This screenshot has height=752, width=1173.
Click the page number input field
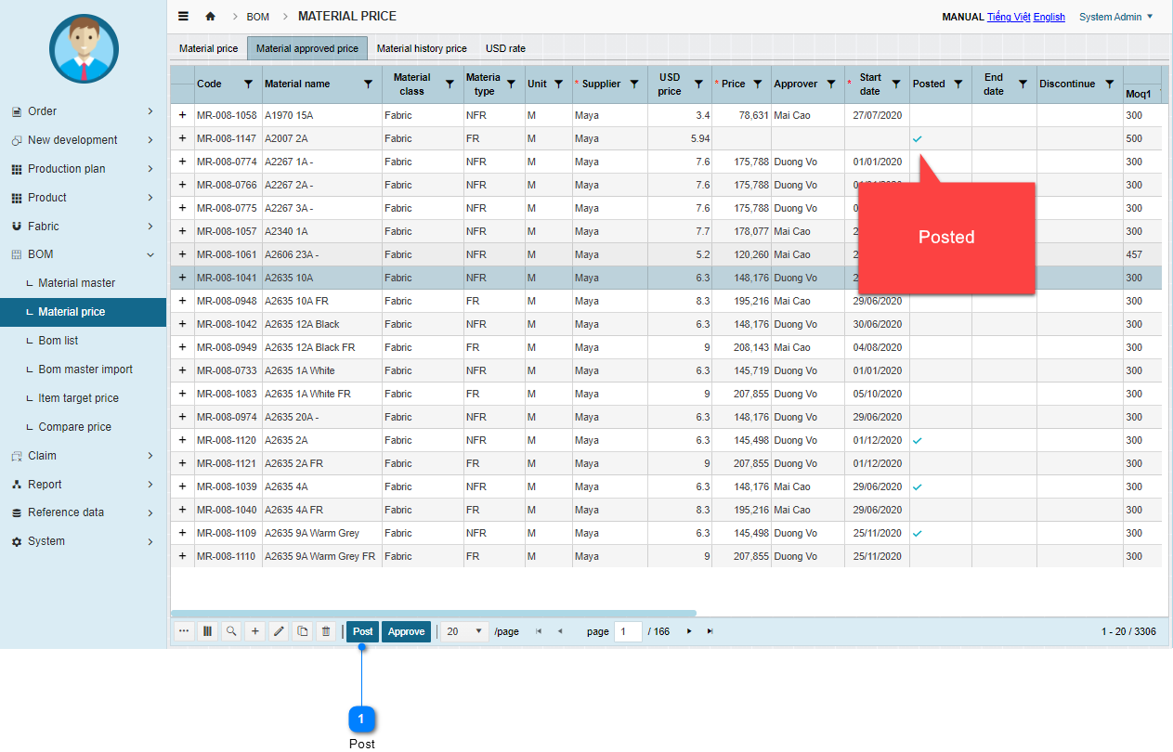(x=628, y=631)
